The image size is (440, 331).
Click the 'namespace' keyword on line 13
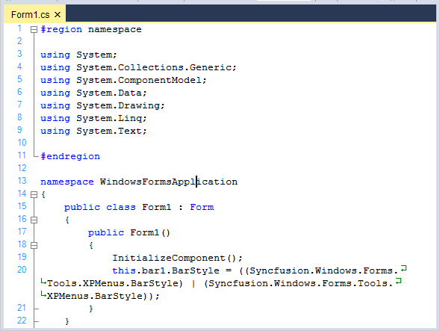67,182
